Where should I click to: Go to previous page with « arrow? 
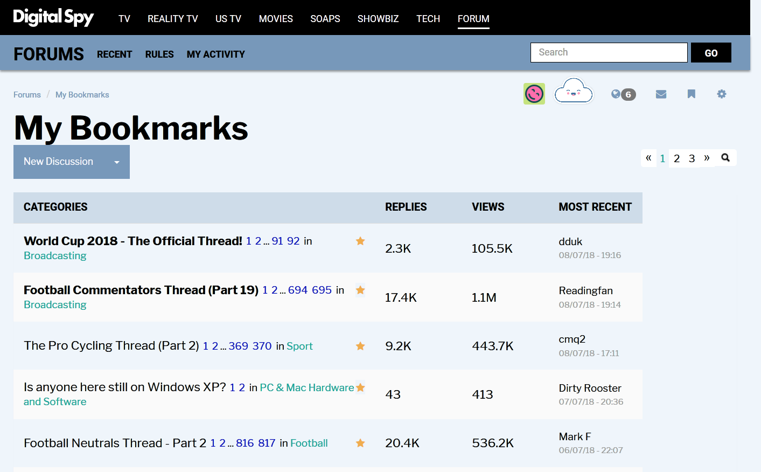pos(648,158)
